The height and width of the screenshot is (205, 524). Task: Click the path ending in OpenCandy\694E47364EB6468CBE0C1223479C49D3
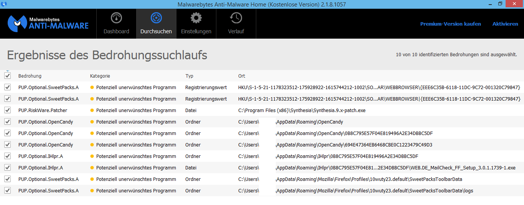(335, 145)
